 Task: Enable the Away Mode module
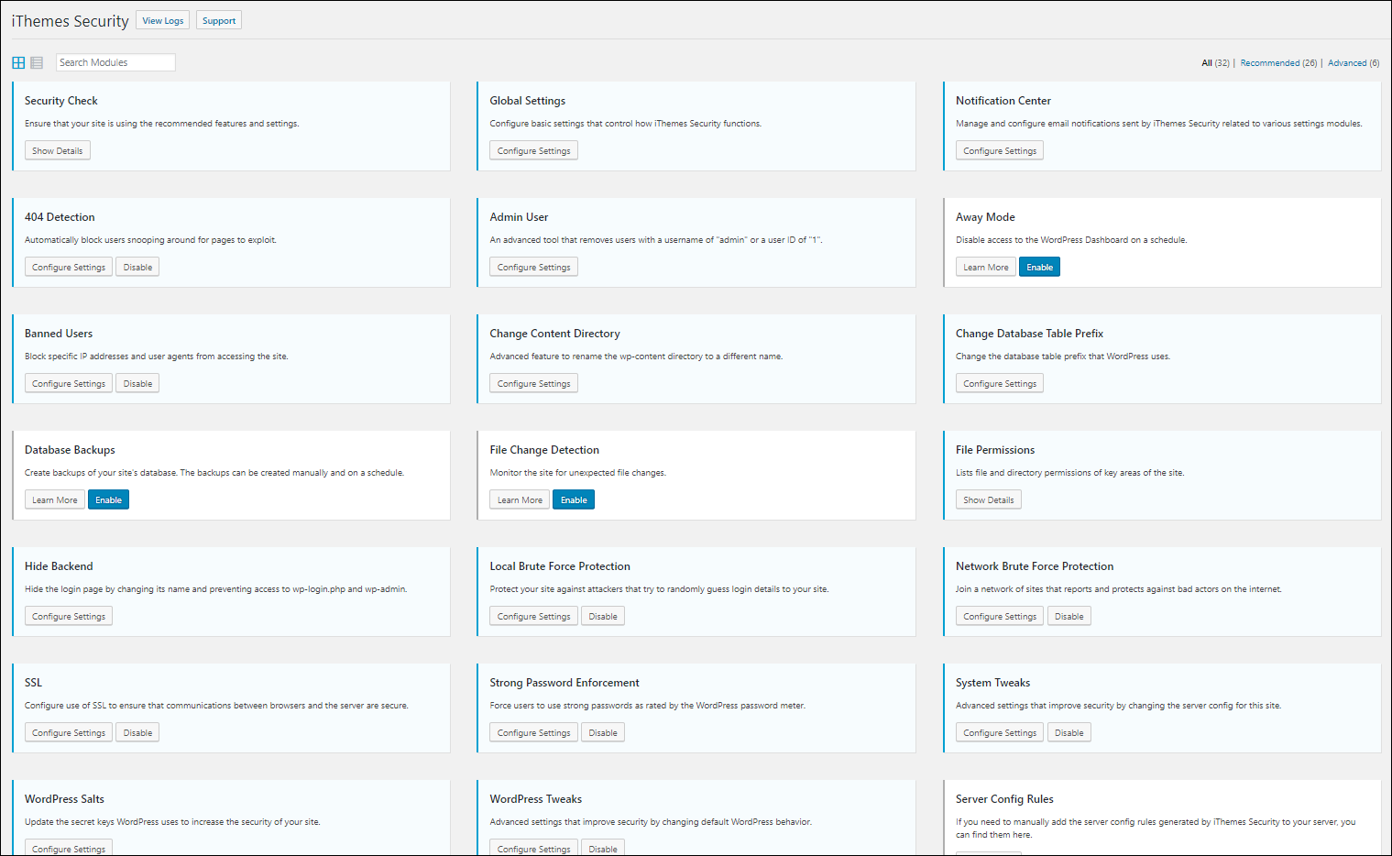pyautogui.click(x=1039, y=267)
